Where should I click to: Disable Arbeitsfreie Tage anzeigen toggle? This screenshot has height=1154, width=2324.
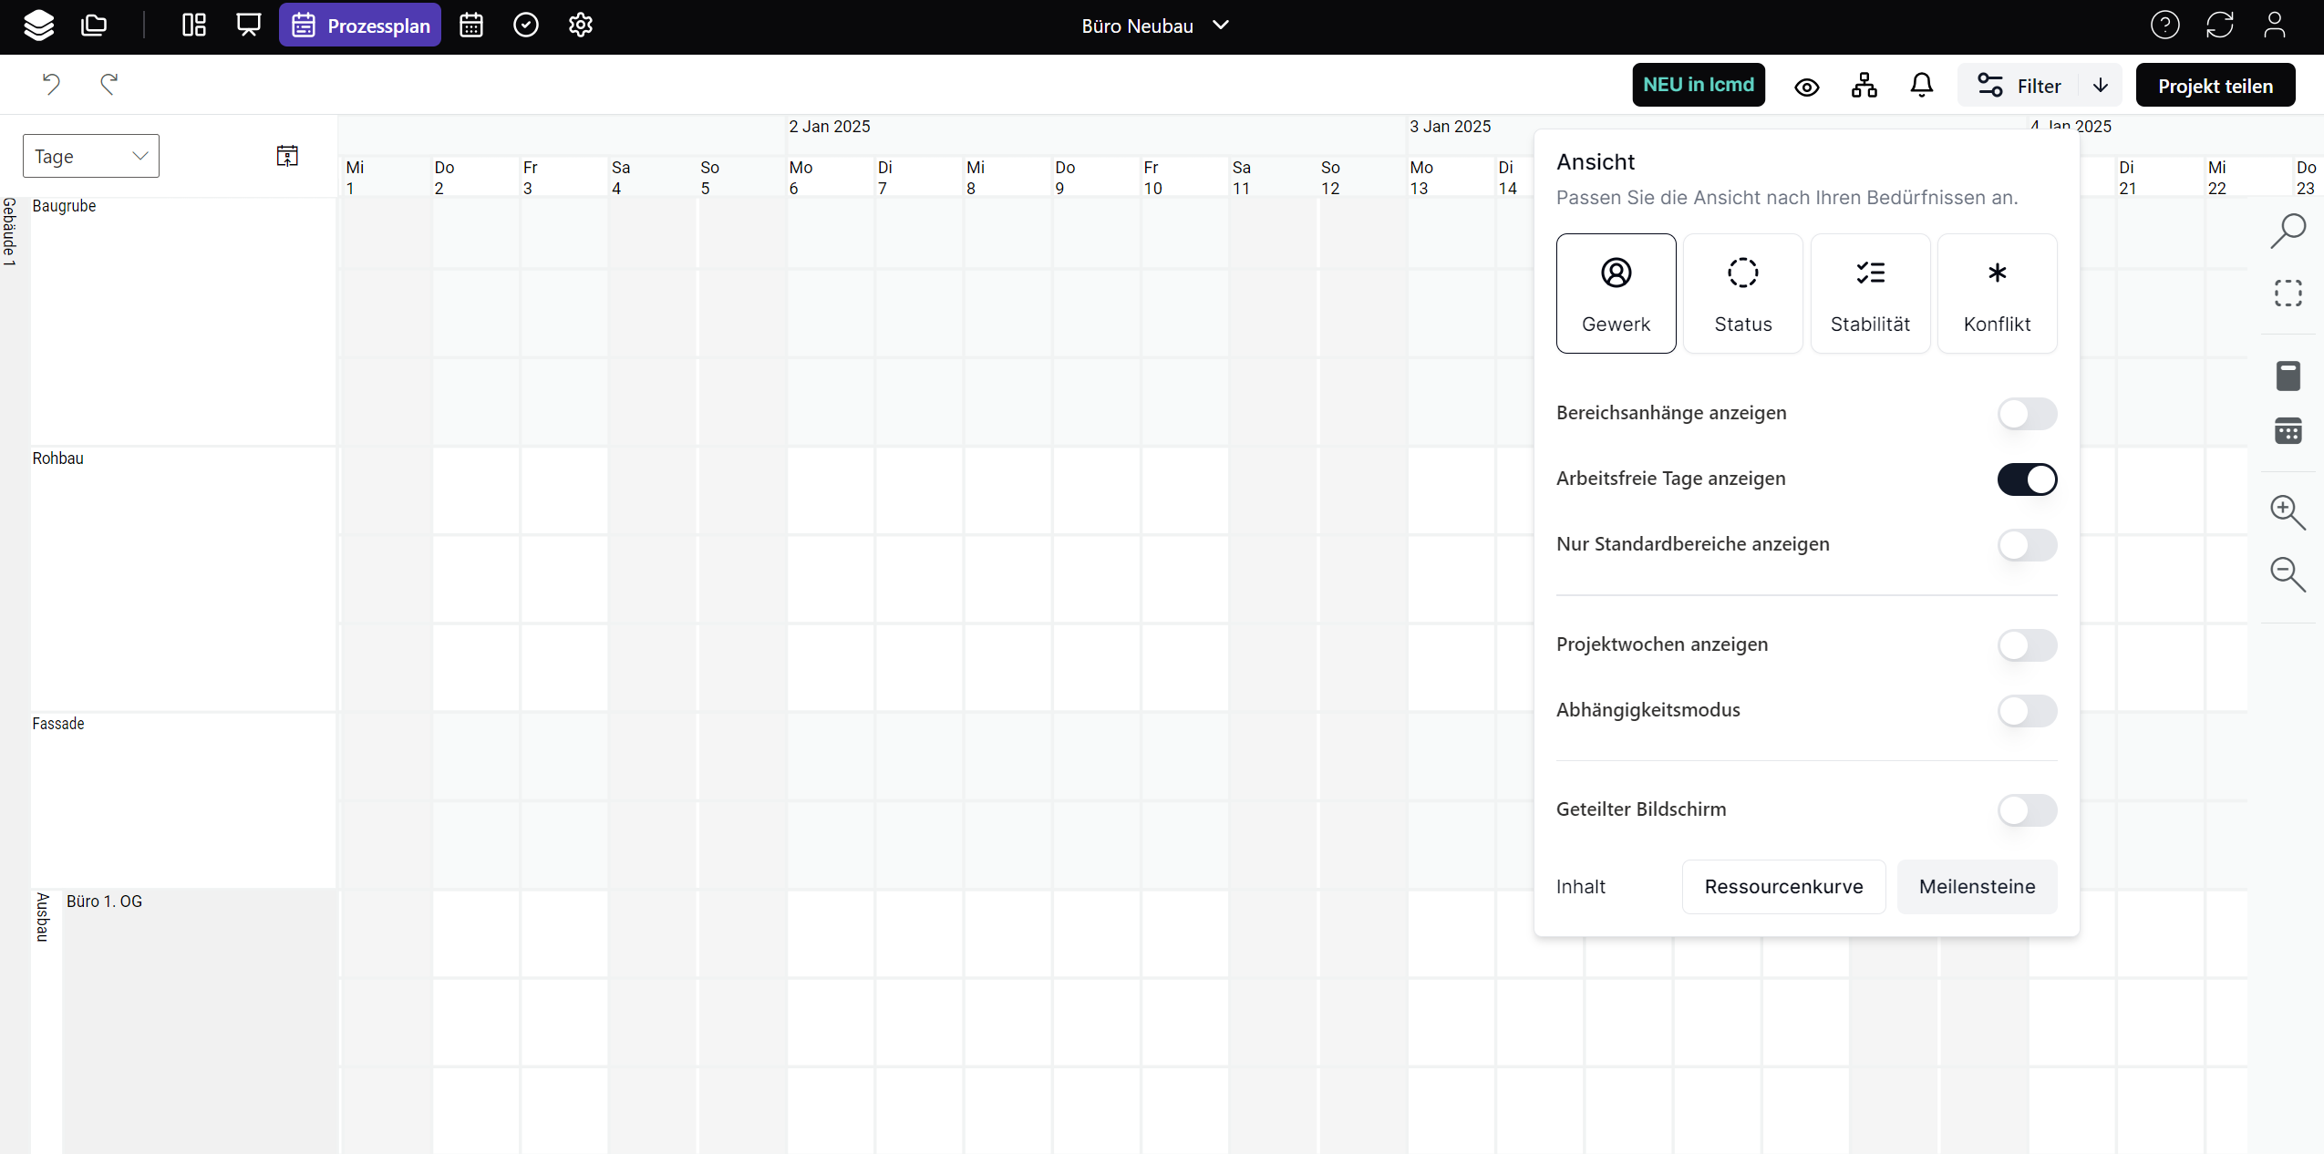click(2026, 479)
